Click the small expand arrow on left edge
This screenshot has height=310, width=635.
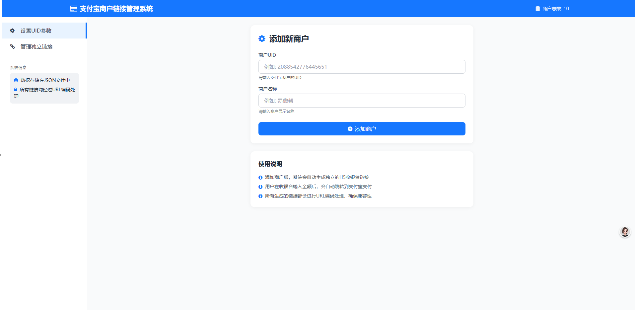point(1,155)
